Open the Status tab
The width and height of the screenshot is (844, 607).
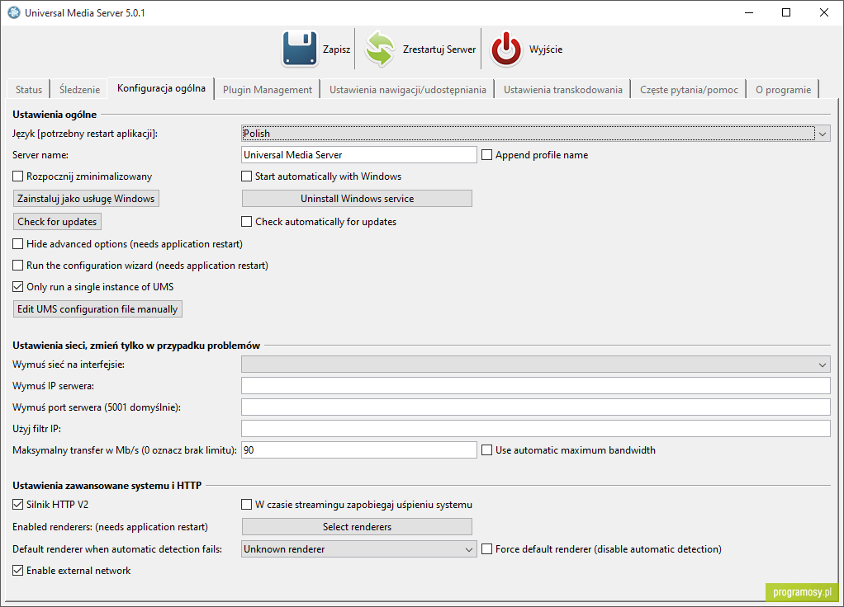(x=29, y=89)
